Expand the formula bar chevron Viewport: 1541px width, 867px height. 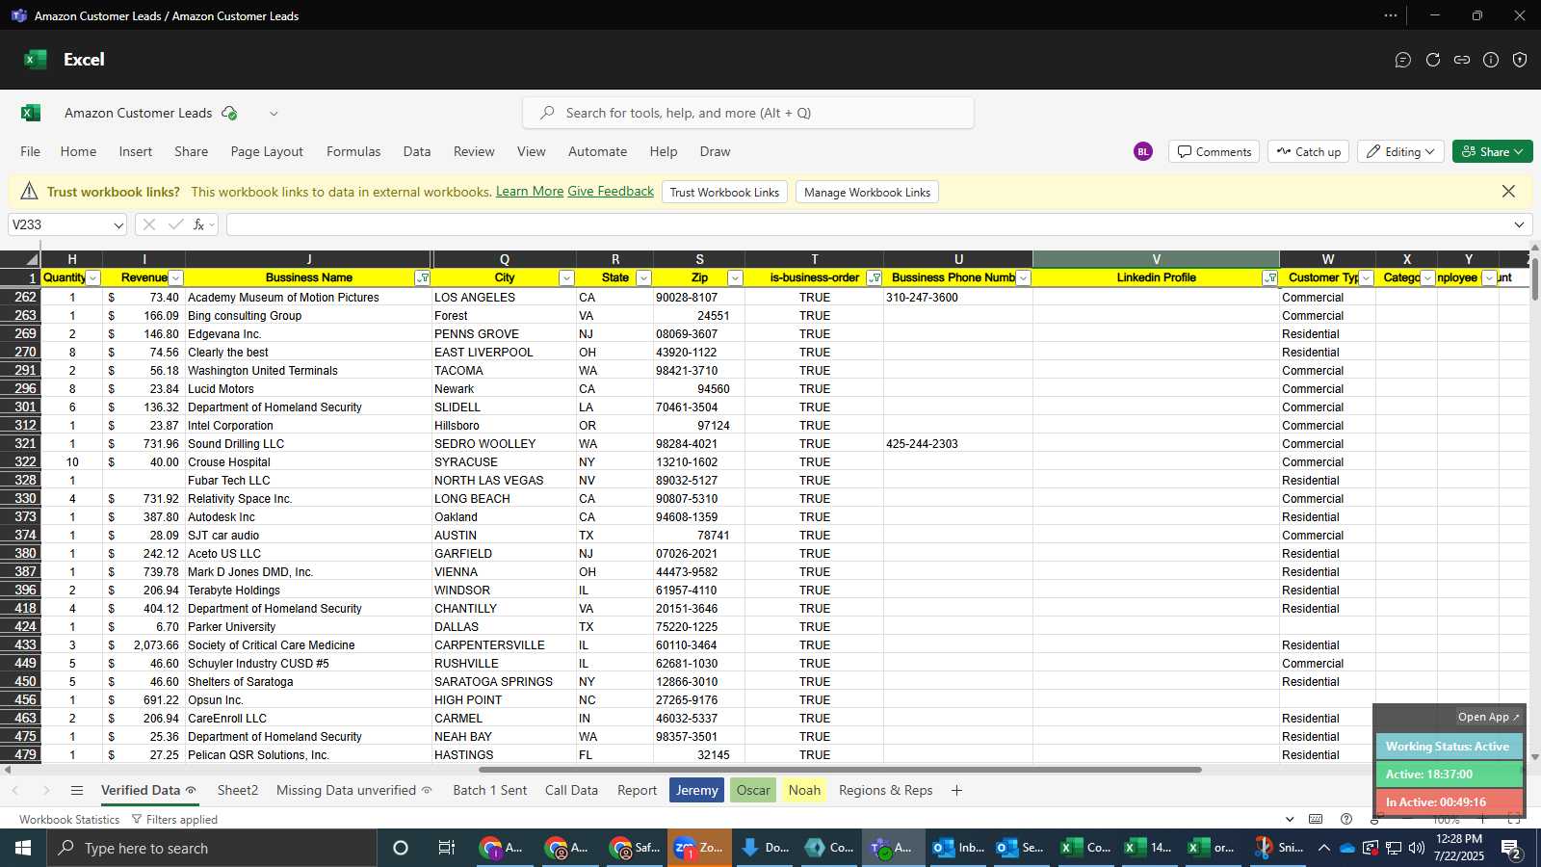1519,224
